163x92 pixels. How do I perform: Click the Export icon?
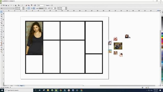pos(29,5)
